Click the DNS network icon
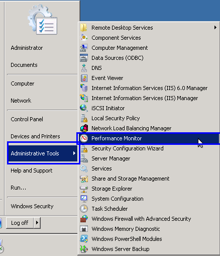The width and height of the screenshot is (220, 256). point(84,68)
